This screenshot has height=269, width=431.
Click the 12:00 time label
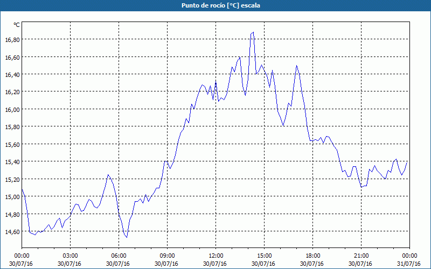click(216, 256)
